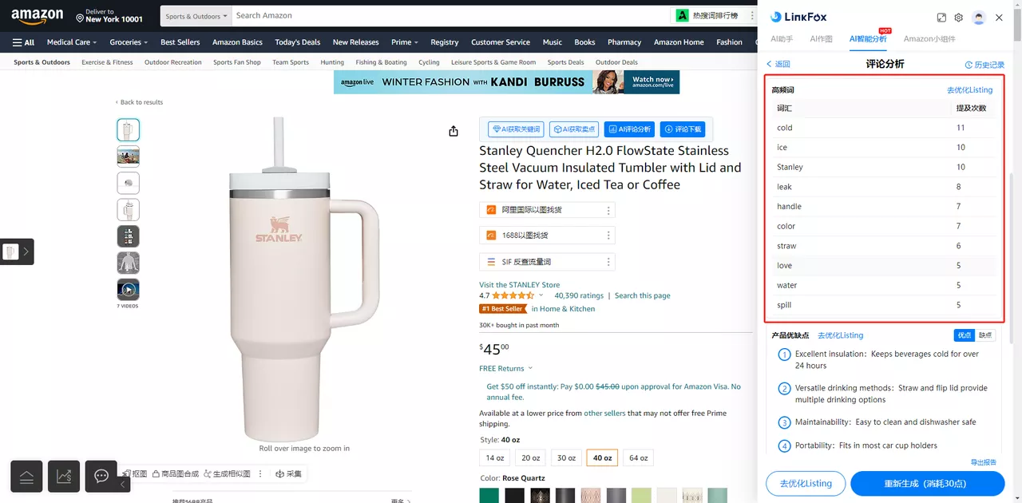
Task: Open Today's Deals in nav bar
Action: click(297, 42)
